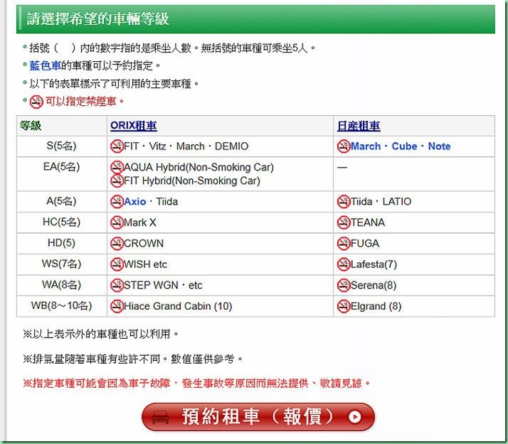
Task: Click the red warning note about 指定車種
Action: (x=196, y=384)
